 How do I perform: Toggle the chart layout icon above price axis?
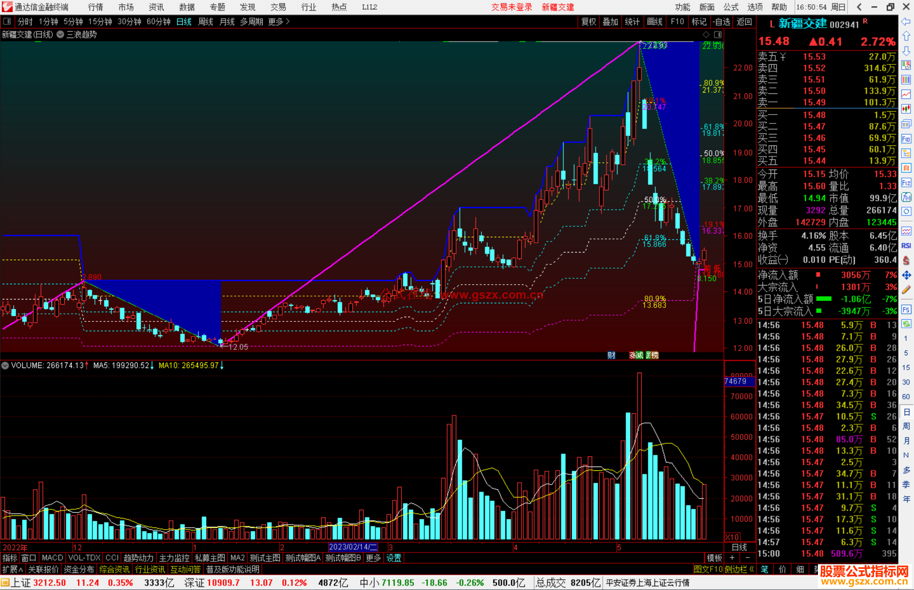pyautogui.click(x=718, y=34)
